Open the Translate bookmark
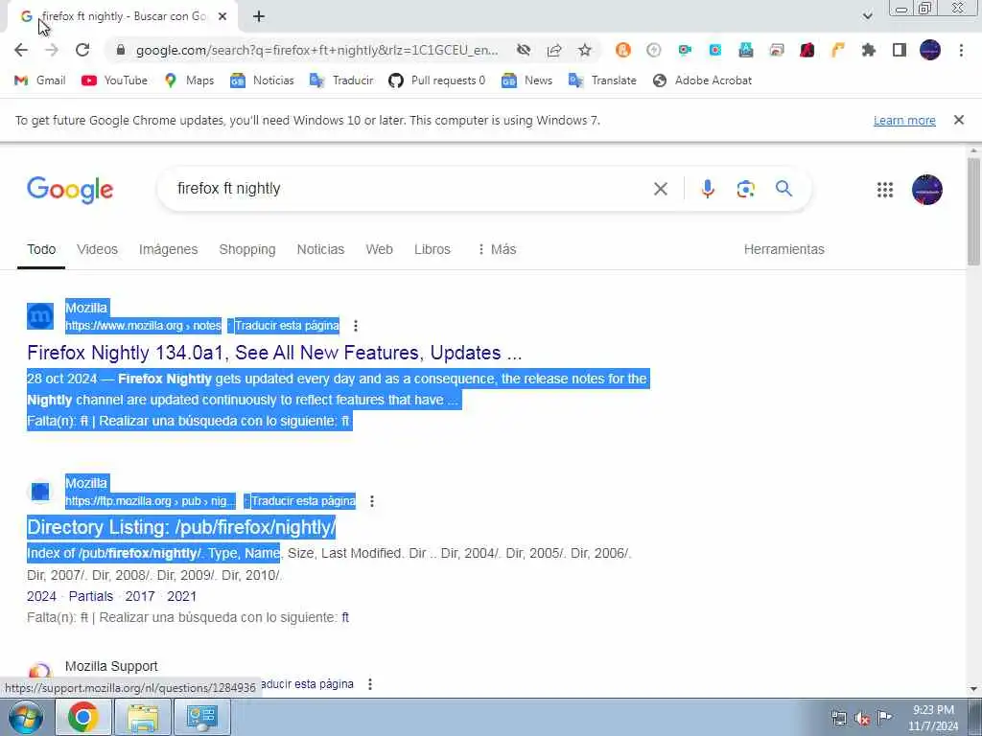982x736 pixels. 602,80
